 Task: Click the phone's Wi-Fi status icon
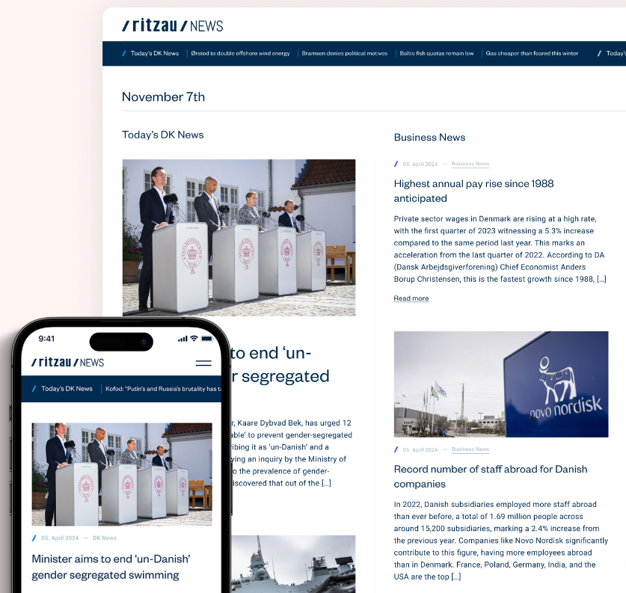(194, 339)
